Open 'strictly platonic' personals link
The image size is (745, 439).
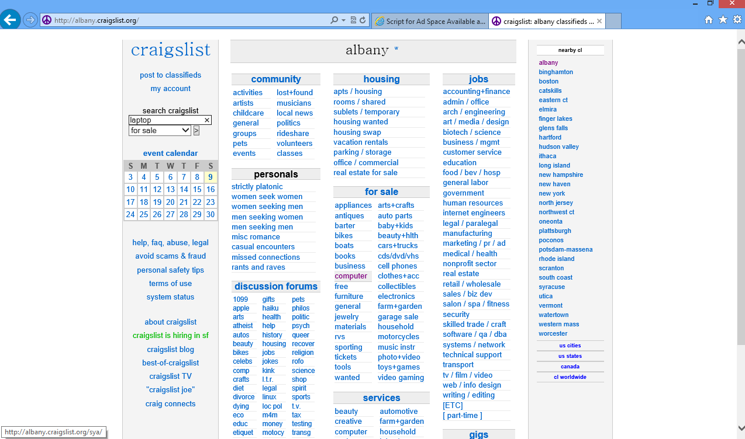pos(257,187)
